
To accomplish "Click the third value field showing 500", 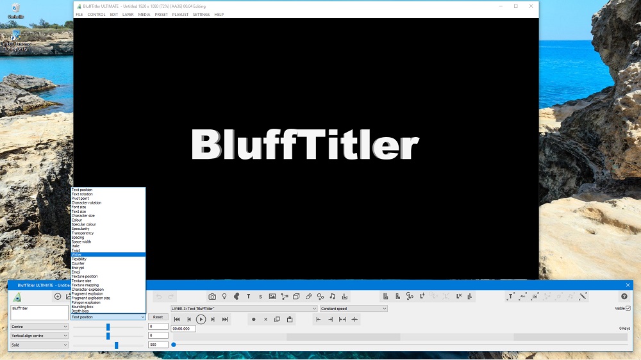I will coord(158,345).
